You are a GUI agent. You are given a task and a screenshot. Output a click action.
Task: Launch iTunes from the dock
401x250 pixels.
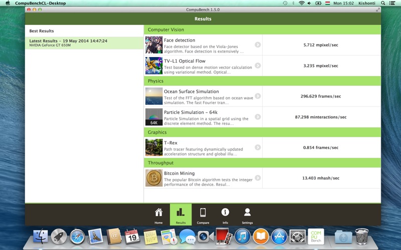tap(242, 236)
